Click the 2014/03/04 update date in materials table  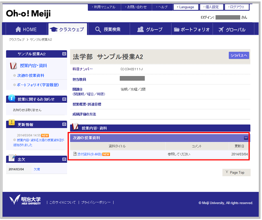pyautogui.click(x=240, y=154)
